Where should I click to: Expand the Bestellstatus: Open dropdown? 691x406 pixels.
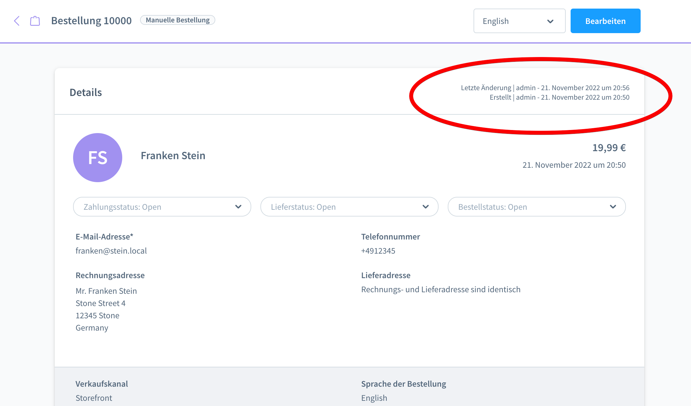pos(537,207)
